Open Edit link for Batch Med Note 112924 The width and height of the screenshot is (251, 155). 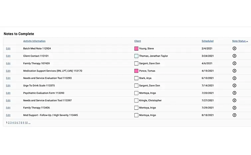[x=8, y=49]
